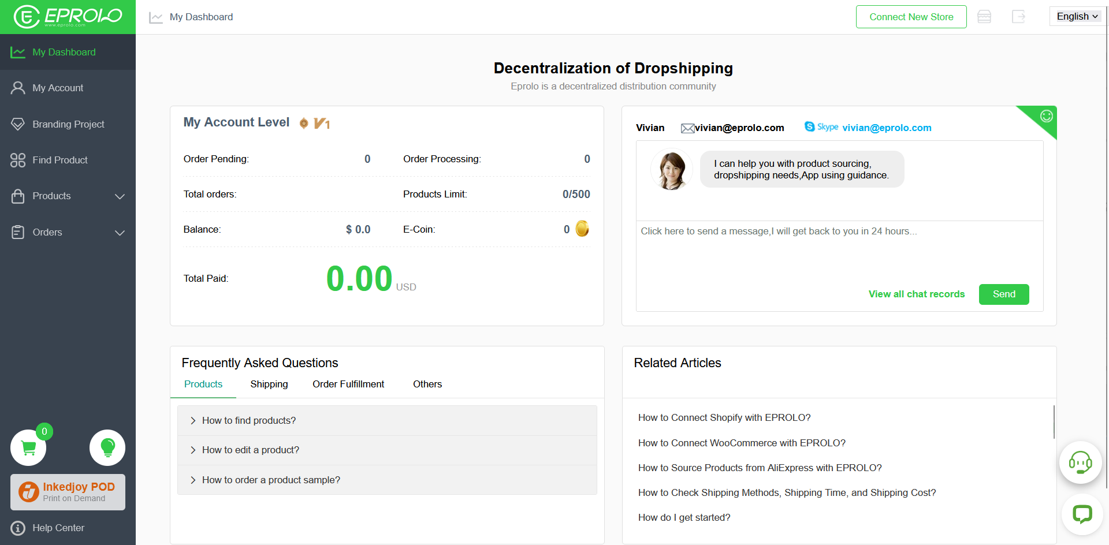Click the dashboard chart icon in header

click(x=155, y=17)
